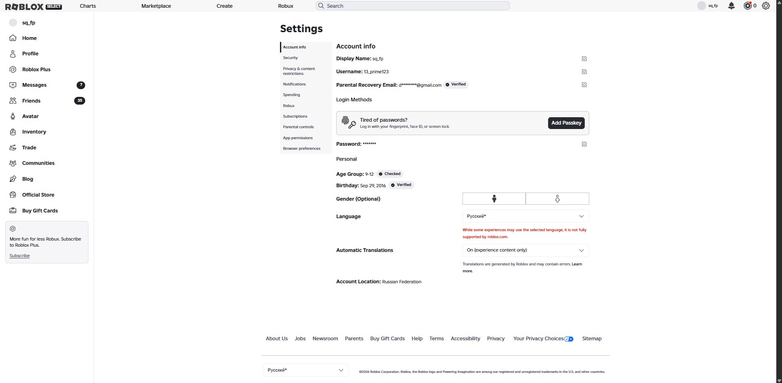Click the fingerprint passkey icon
This screenshot has height=383, width=782.
coord(349,123)
